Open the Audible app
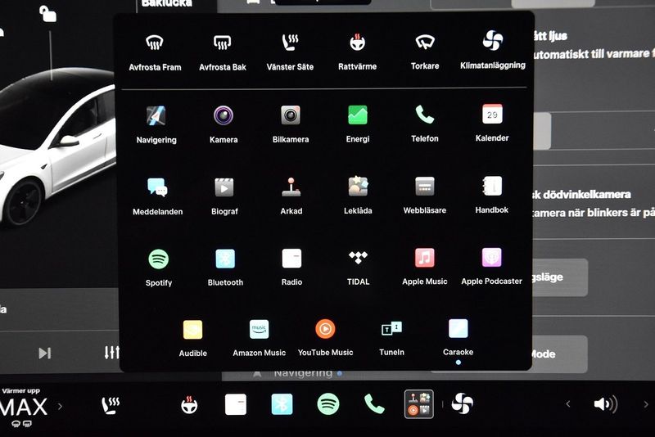This screenshot has width=655, height=437. [192, 339]
